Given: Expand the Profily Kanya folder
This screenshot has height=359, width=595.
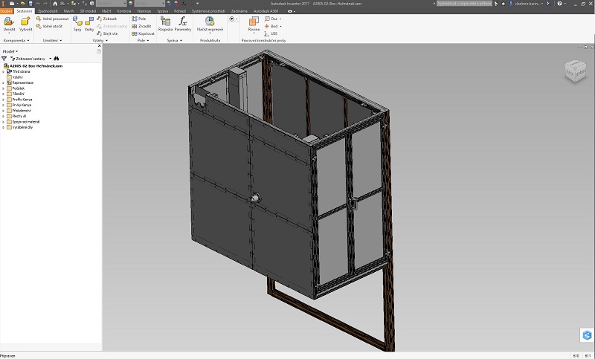Looking at the screenshot, I should point(3,99).
